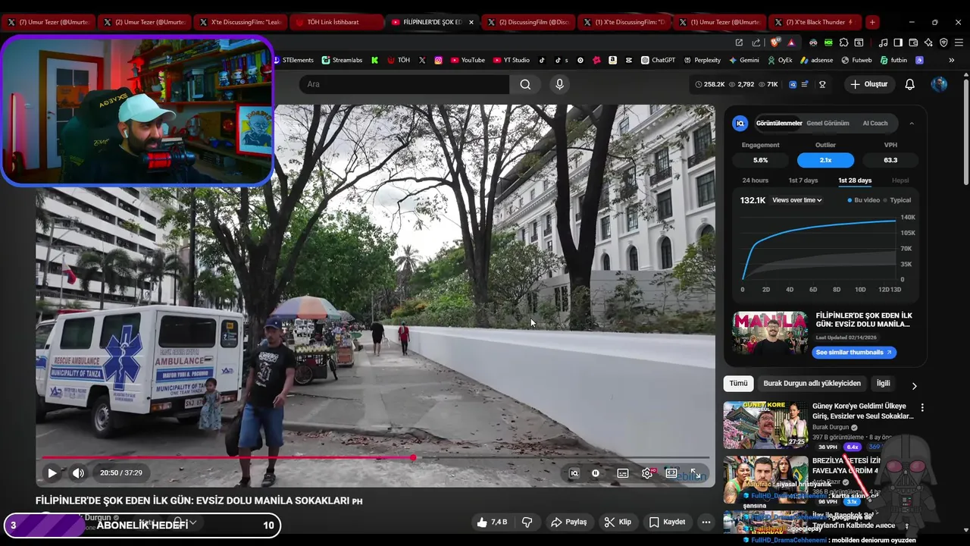Start voice search with microphone
The width and height of the screenshot is (970, 546).
coord(559,84)
